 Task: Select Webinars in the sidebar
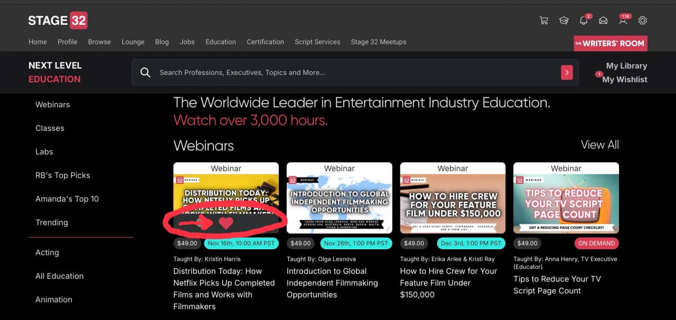(x=53, y=105)
